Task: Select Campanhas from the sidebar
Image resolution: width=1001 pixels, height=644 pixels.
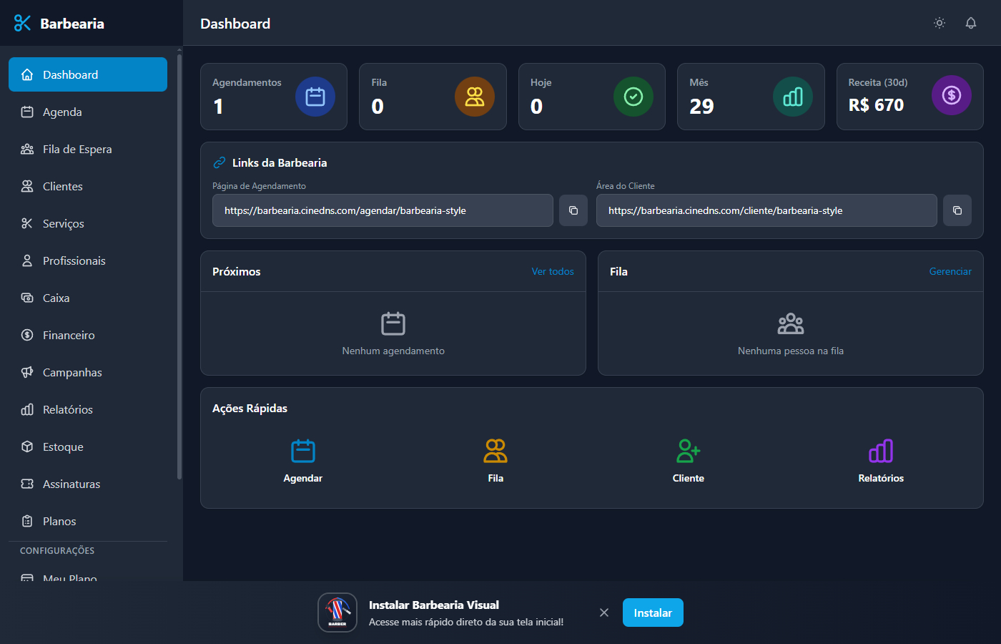Action: [72, 372]
